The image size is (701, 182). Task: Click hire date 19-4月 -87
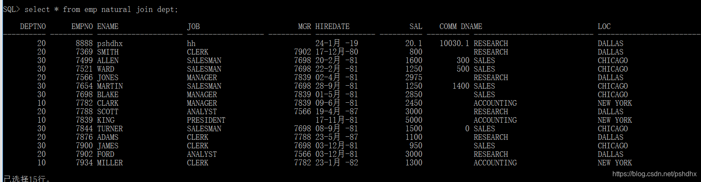pyautogui.click(x=337, y=112)
